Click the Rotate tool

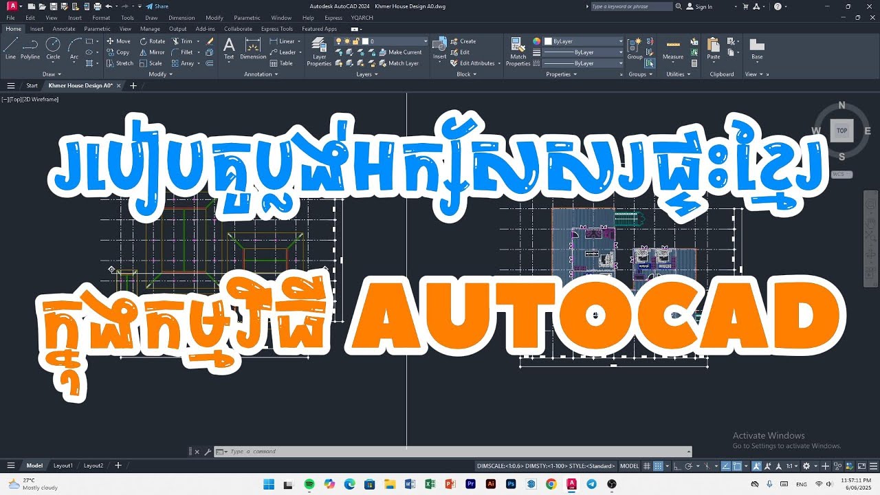pos(152,41)
